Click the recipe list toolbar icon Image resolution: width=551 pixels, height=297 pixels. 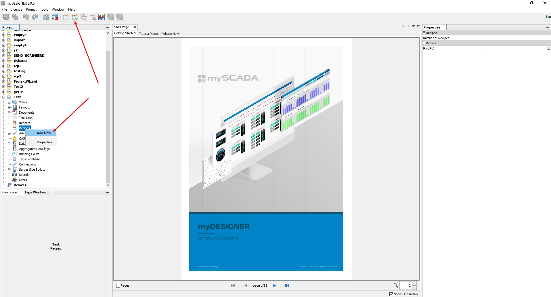pos(66,17)
